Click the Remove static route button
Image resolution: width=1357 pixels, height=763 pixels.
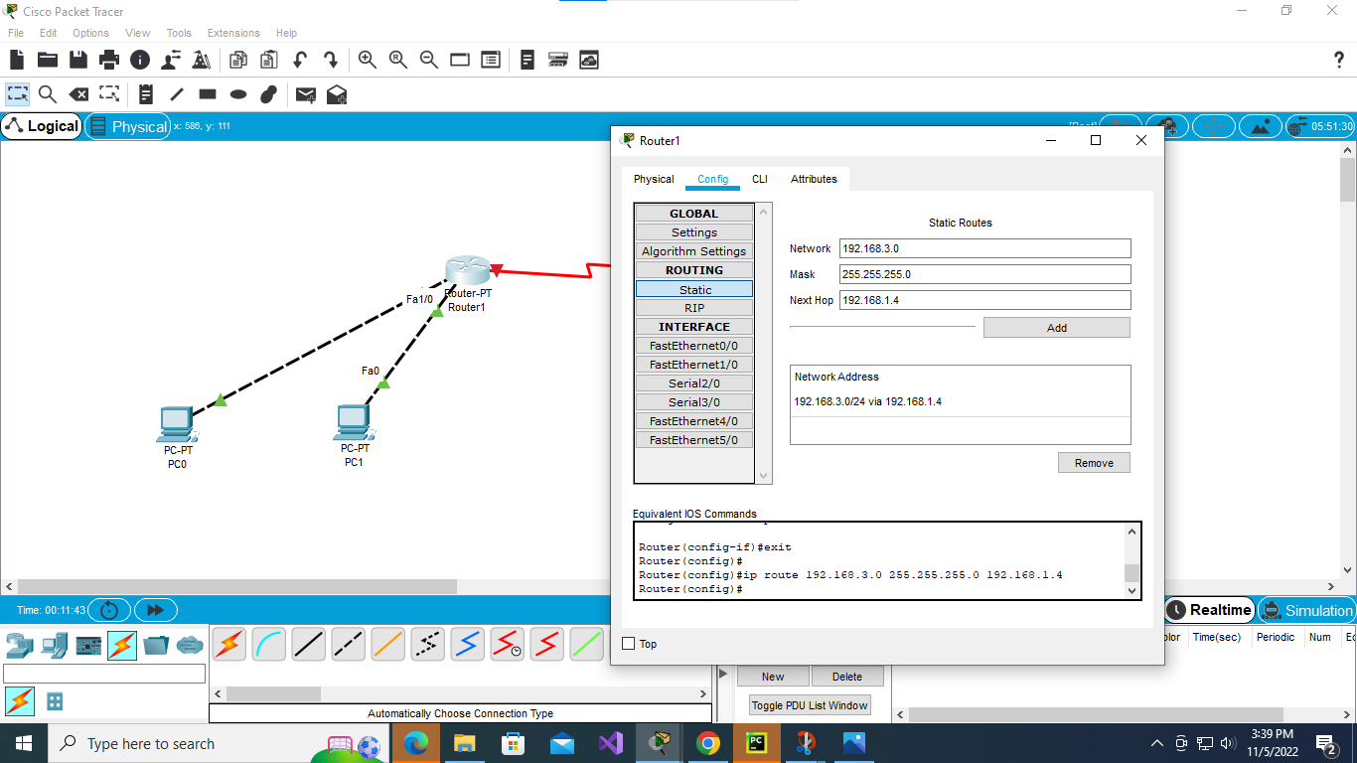tap(1094, 463)
